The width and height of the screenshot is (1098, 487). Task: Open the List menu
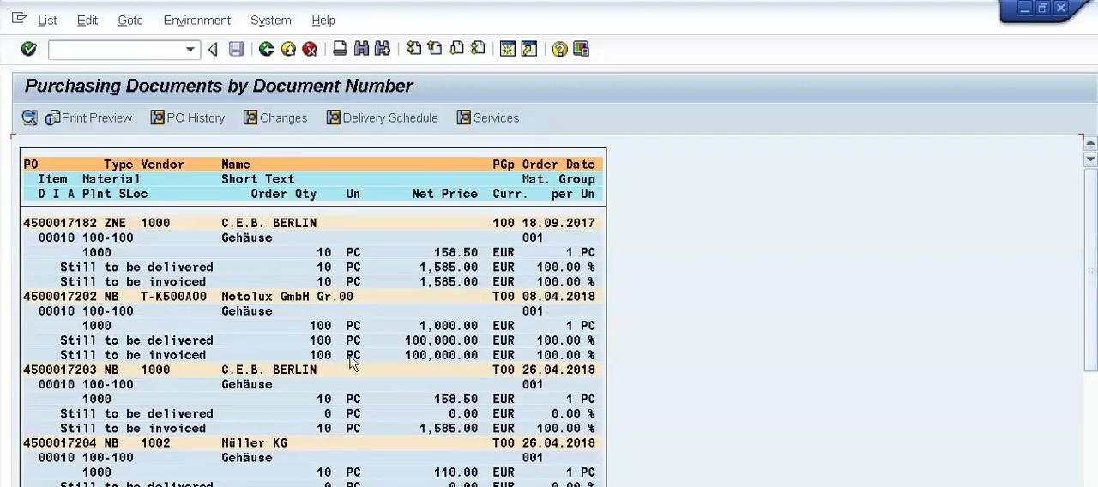(47, 20)
